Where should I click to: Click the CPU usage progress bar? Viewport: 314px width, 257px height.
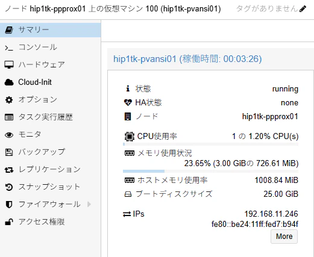coord(210,144)
